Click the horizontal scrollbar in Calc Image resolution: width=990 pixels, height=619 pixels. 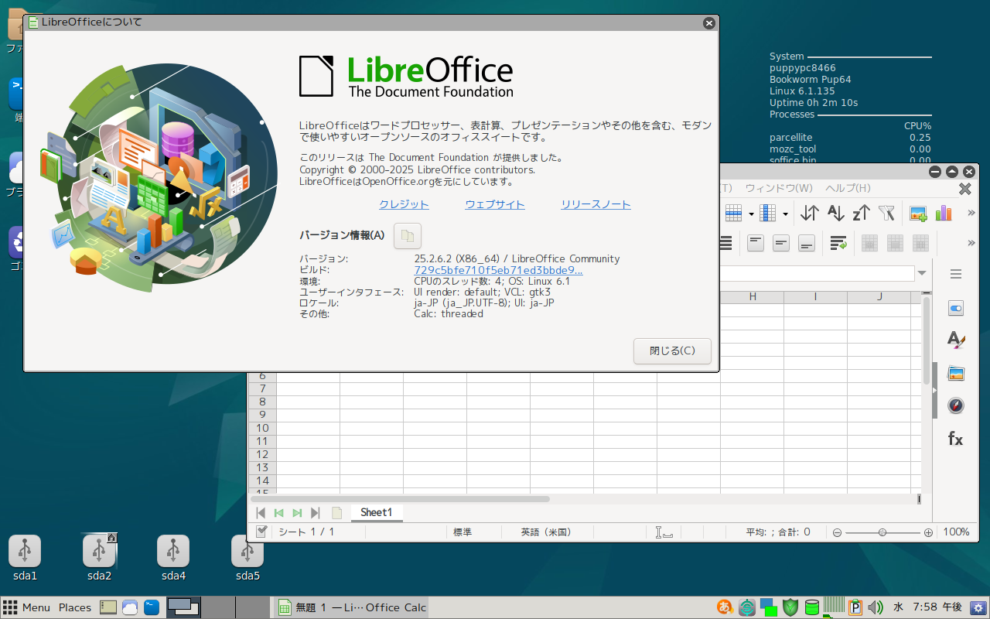tap(398, 499)
